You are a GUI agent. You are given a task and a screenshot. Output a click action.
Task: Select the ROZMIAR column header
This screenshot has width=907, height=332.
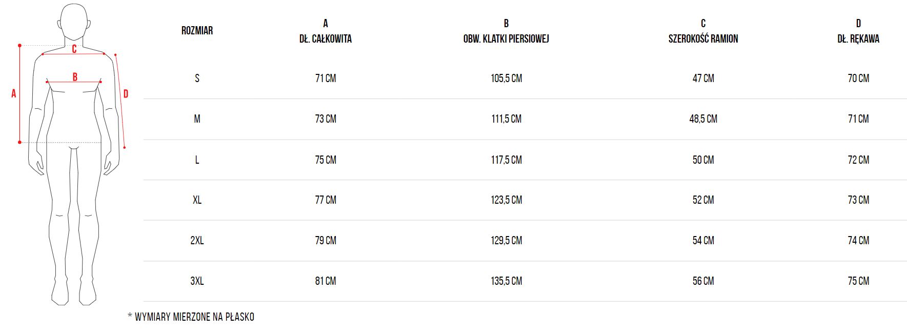point(197,31)
